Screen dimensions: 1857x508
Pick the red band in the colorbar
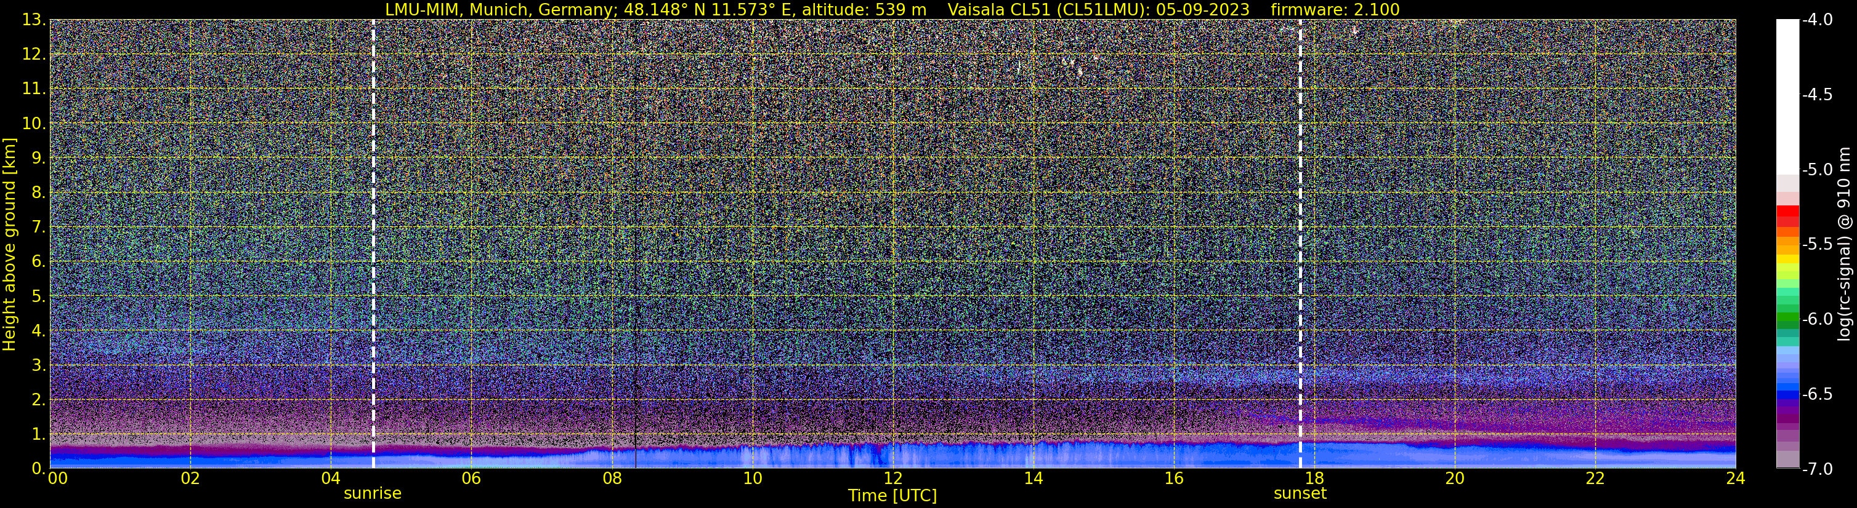[x=1787, y=216]
